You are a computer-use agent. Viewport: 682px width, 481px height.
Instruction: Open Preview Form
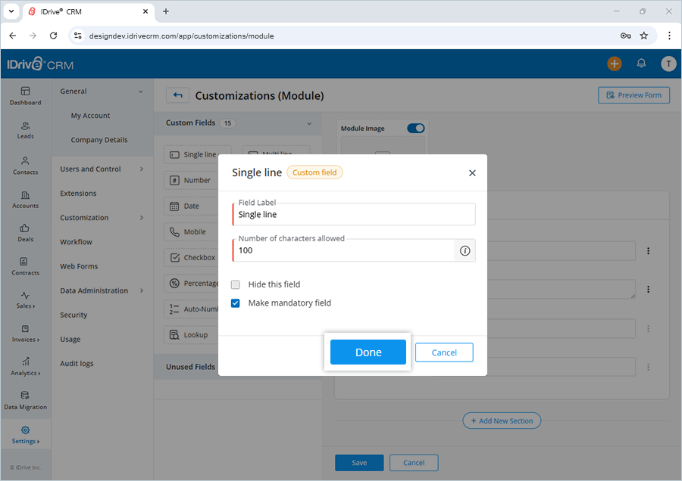coord(634,95)
